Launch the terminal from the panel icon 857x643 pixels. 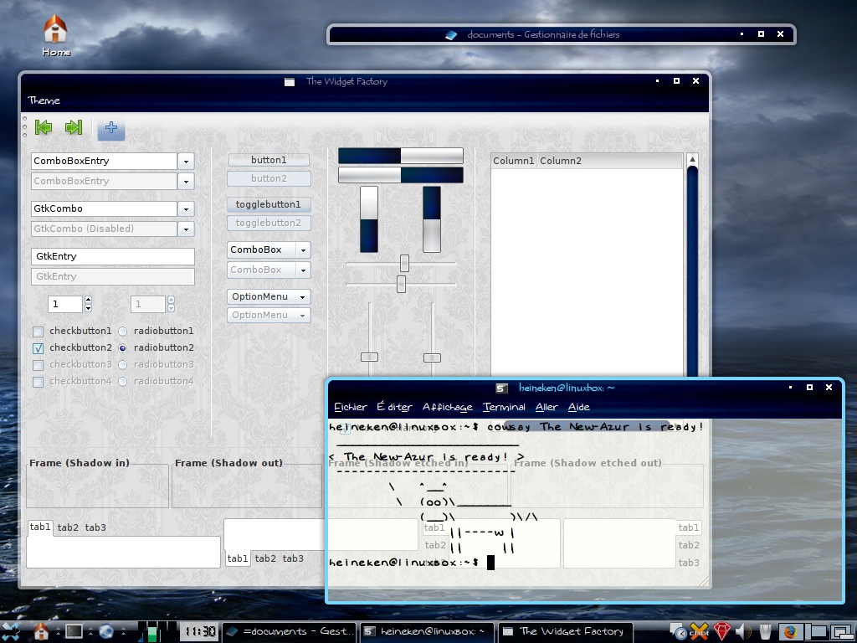point(74,632)
